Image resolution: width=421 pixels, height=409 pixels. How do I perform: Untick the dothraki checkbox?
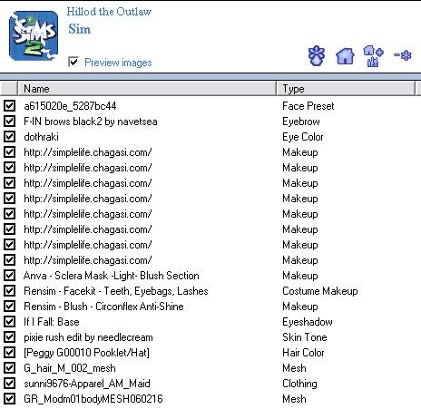tap(9, 137)
